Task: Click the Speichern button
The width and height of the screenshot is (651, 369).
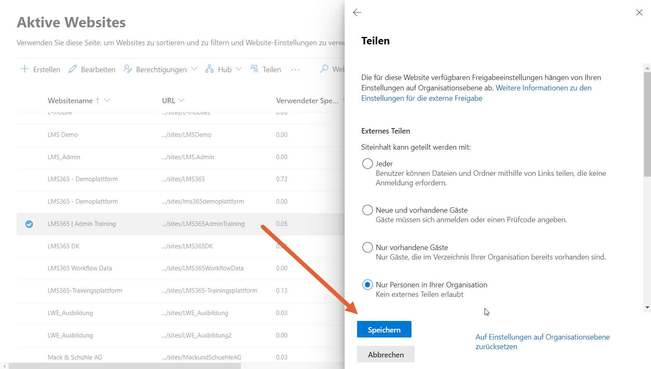Action: pos(384,330)
